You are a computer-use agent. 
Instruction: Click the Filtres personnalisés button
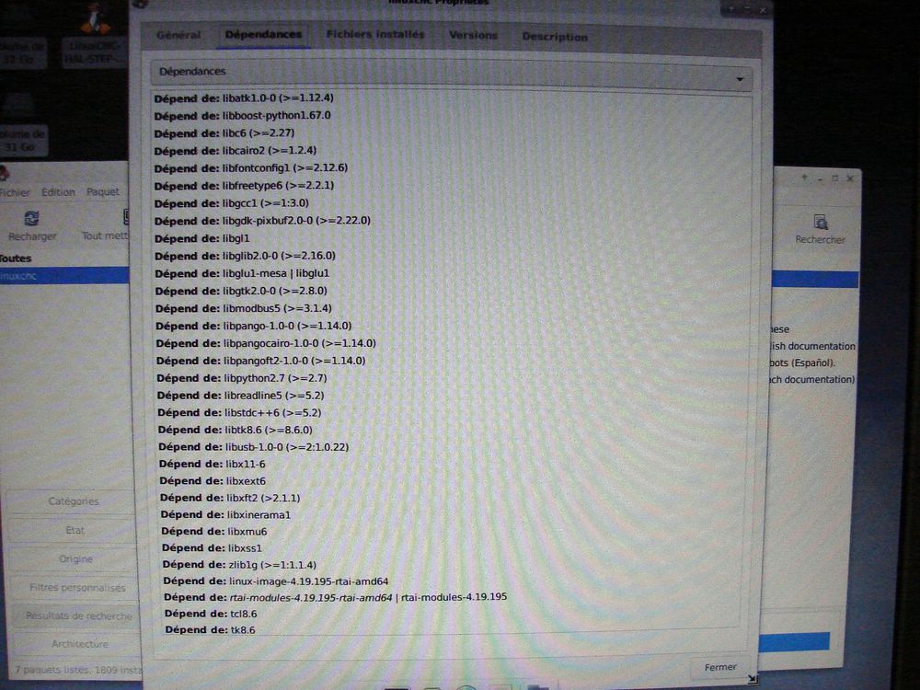coord(77,587)
